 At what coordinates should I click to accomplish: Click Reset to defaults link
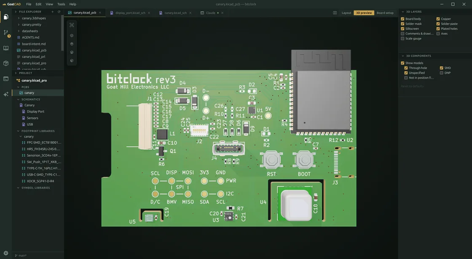pos(412,86)
